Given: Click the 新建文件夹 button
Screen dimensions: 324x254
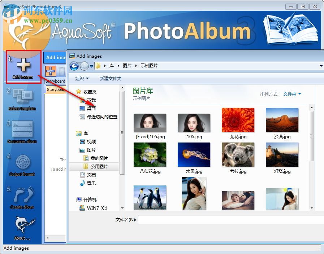Looking at the screenshot, I should coord(110,78).
